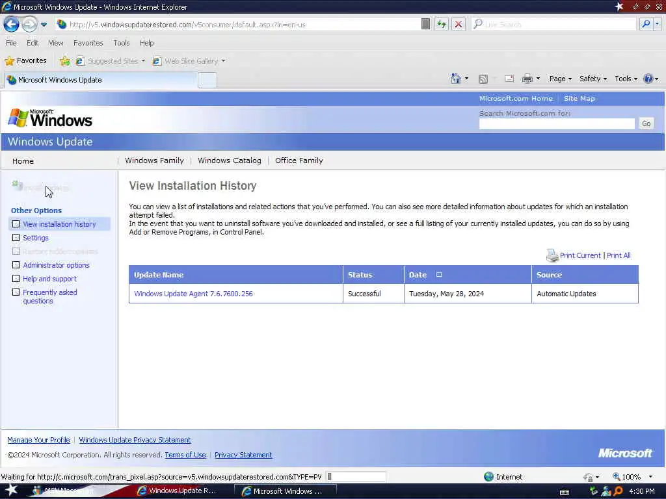This screenshot has width=666, height=499.
Task: Click the Start star button on taskbar
Action: (11, 490)
